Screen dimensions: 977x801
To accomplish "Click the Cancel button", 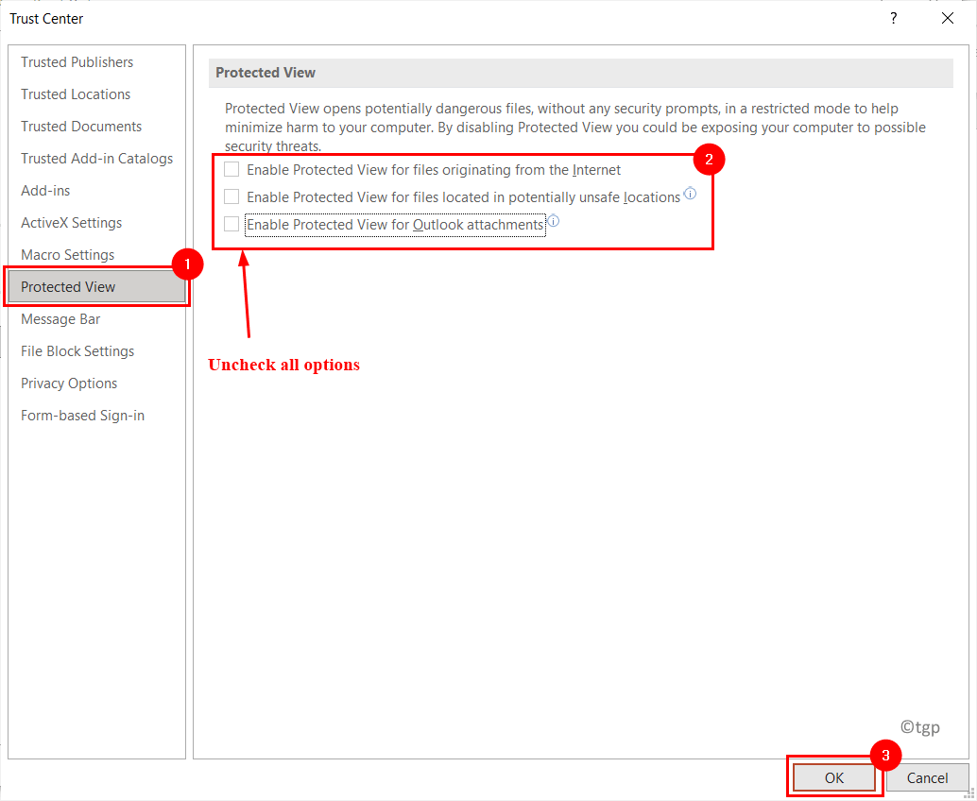I will (x=927, y=778).
